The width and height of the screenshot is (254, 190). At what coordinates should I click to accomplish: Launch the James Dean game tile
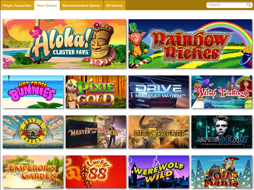222,132
